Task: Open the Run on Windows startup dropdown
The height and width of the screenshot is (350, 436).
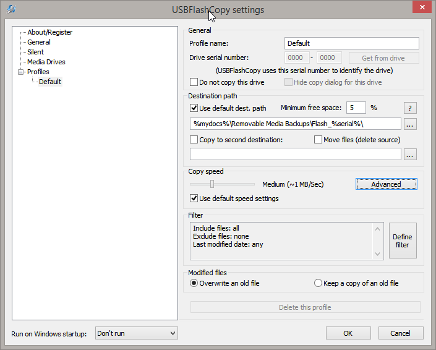Action: click(x=136, y=333)
